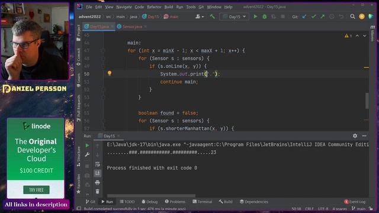The width and height of the screenshot is (379, 213).
Task: Open Pull Requests side panel
Action: click(x=79, y=108)
